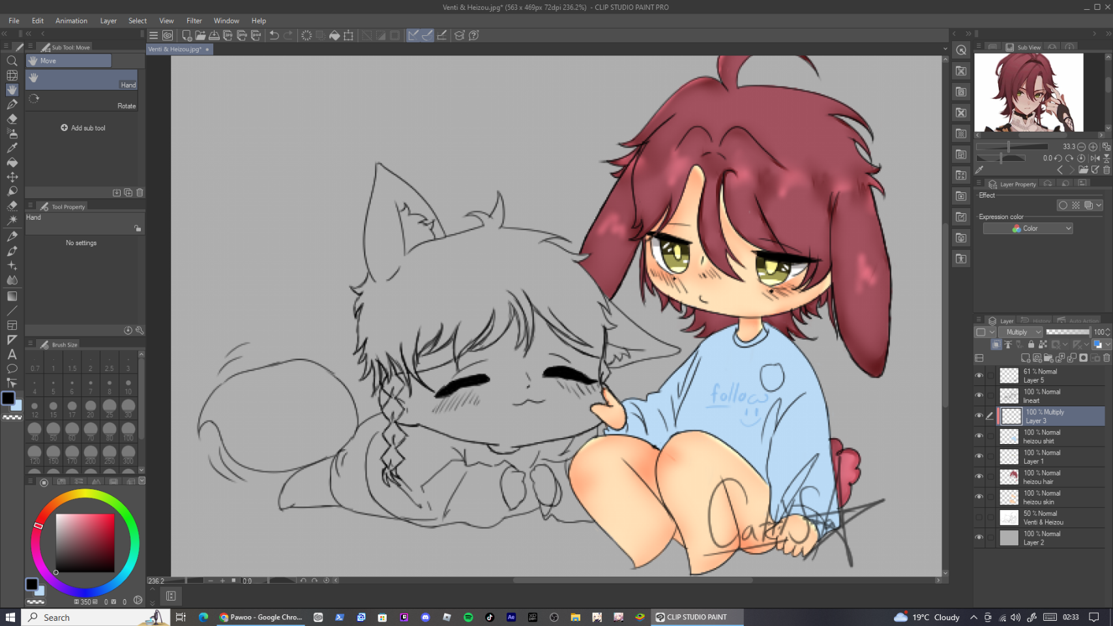The width and height of the screenshot is (1113, 626).
Task: Hide the heizou hair layer
Action: tap(979, 477)
